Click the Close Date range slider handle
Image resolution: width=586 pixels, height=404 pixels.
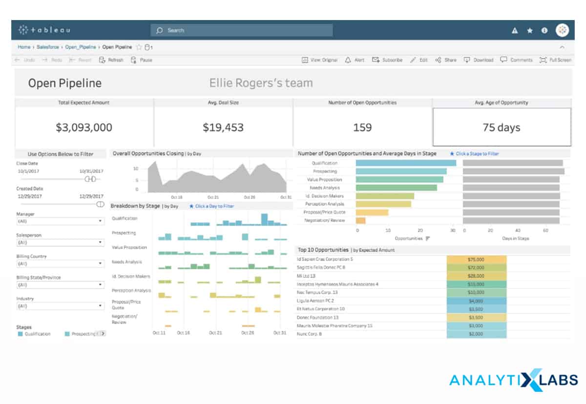pyautogui.click(x=91, y=180)
